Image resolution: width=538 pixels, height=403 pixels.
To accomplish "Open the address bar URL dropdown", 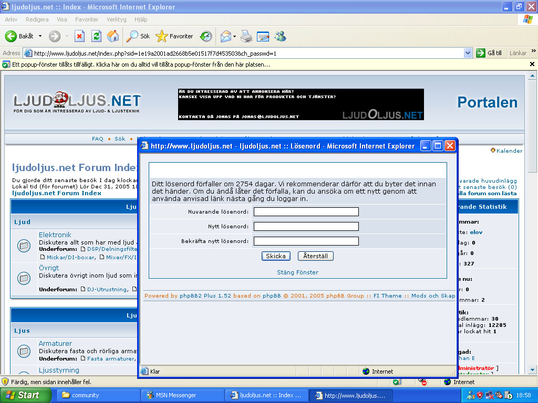I will [x=468, y=53].
